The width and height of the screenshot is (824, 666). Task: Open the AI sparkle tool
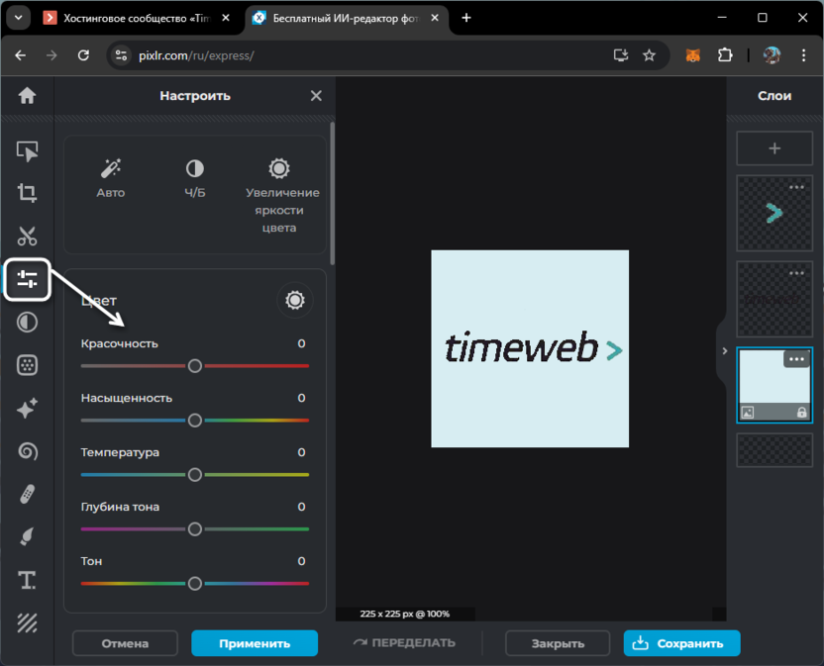27,408
